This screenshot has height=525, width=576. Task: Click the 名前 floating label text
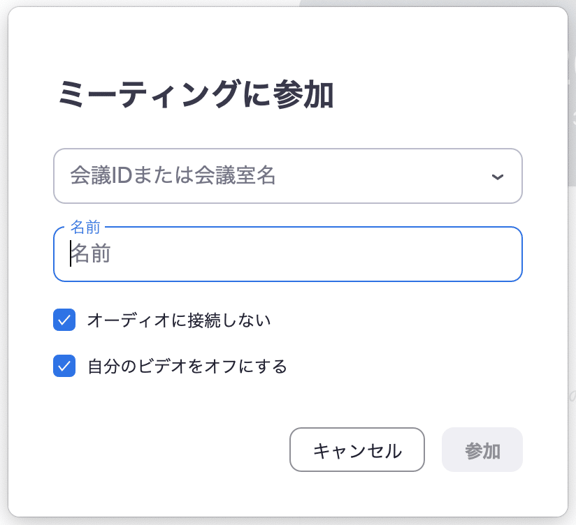[x=86, y=226]
